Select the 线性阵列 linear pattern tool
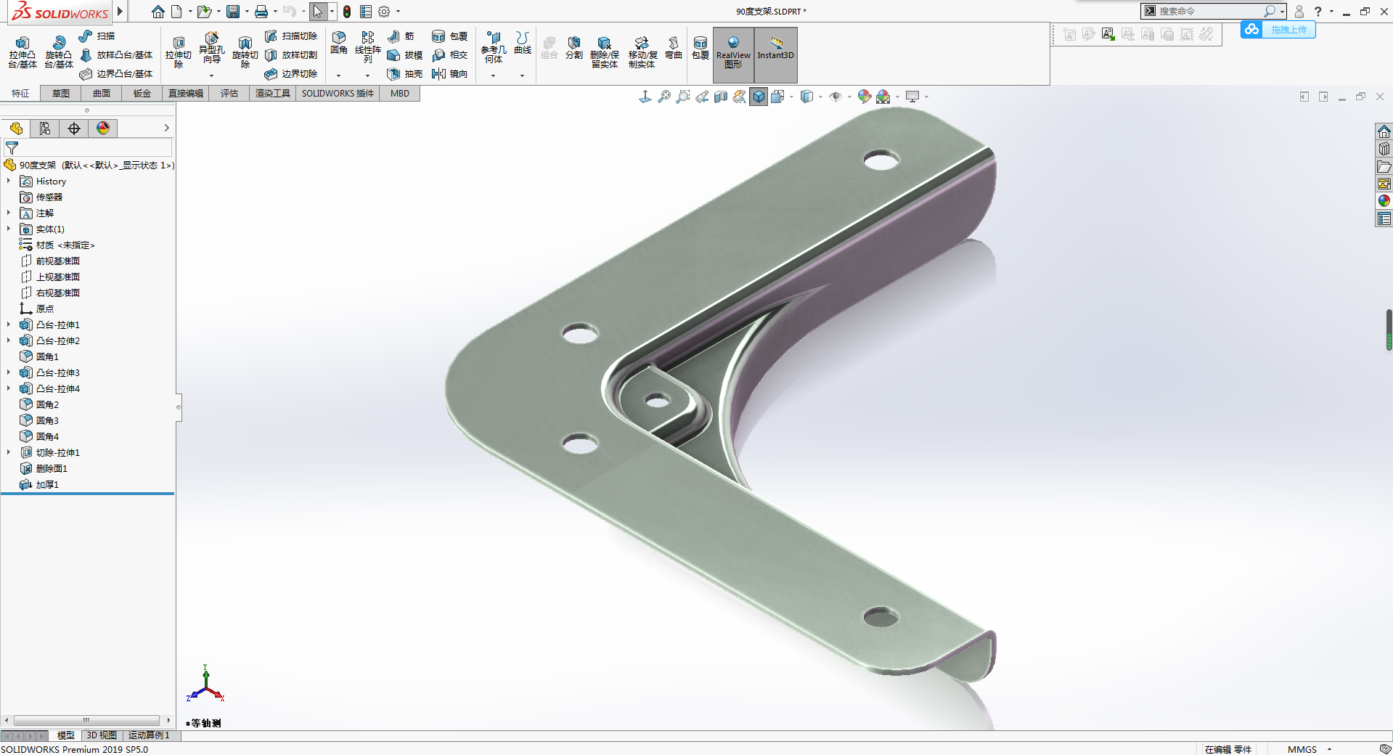This screenshot has height=755, width=1393. 368,47
